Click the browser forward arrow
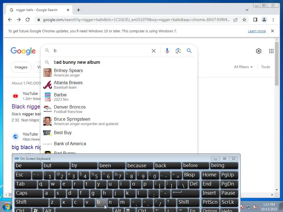Image resolution: width=283 pixels, height=212 pixels. (19, 20)
